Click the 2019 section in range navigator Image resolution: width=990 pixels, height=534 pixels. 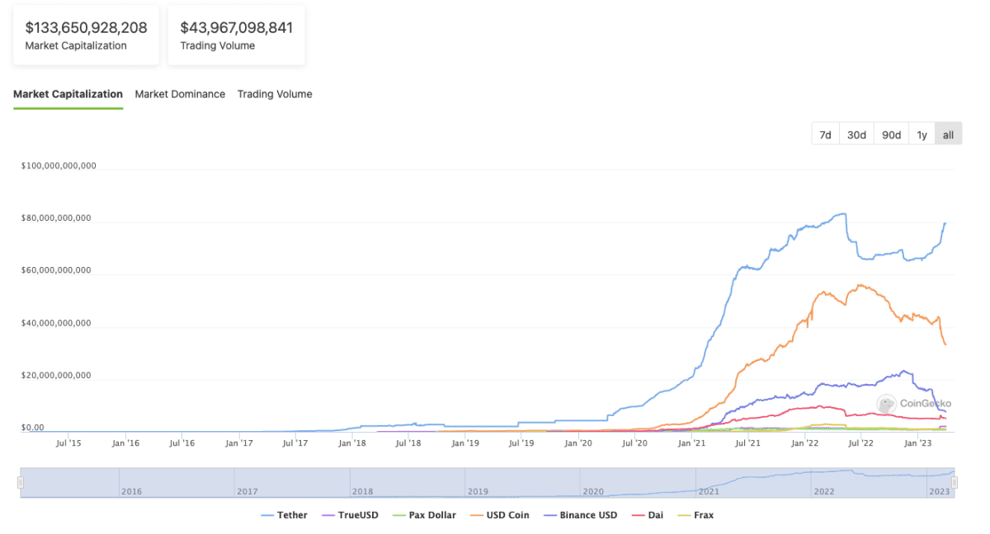click(523, 483)
